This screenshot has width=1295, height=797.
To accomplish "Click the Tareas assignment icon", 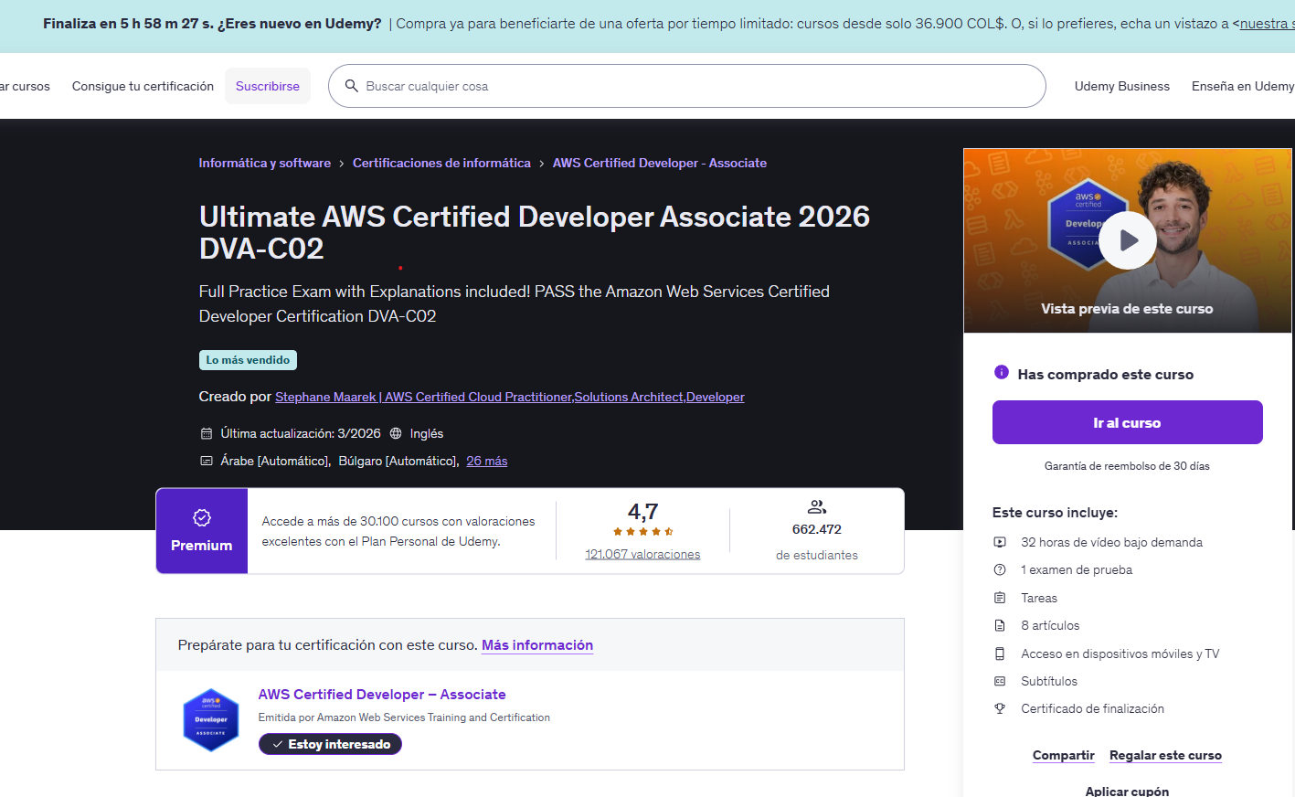I will coord(1000,598).
